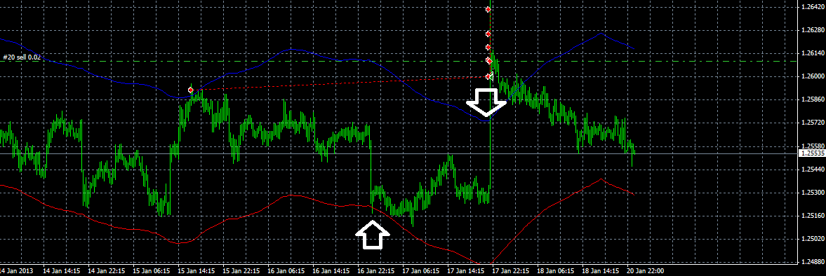Click the 15 Jan 06:15 time label
Image resolution: width=826 pixels, height=276 pixels.
(151, 271)
